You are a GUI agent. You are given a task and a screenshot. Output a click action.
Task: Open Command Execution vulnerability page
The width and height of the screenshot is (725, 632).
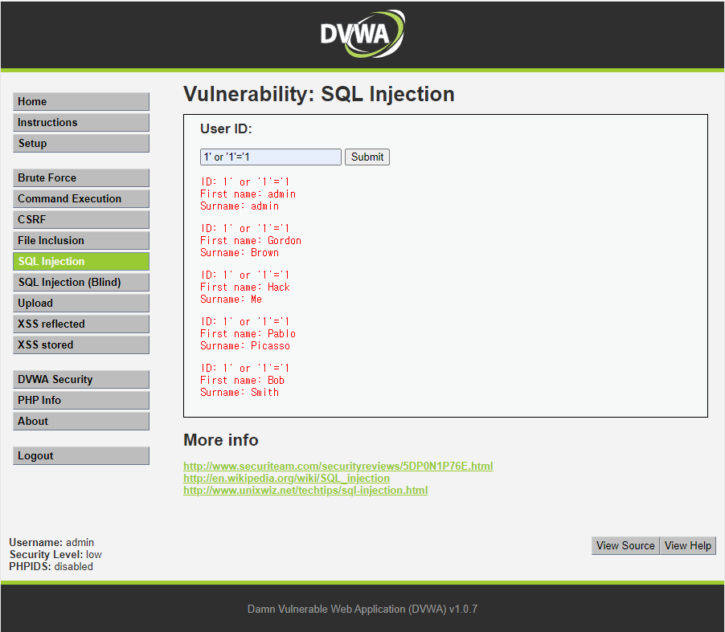point(81,199)
